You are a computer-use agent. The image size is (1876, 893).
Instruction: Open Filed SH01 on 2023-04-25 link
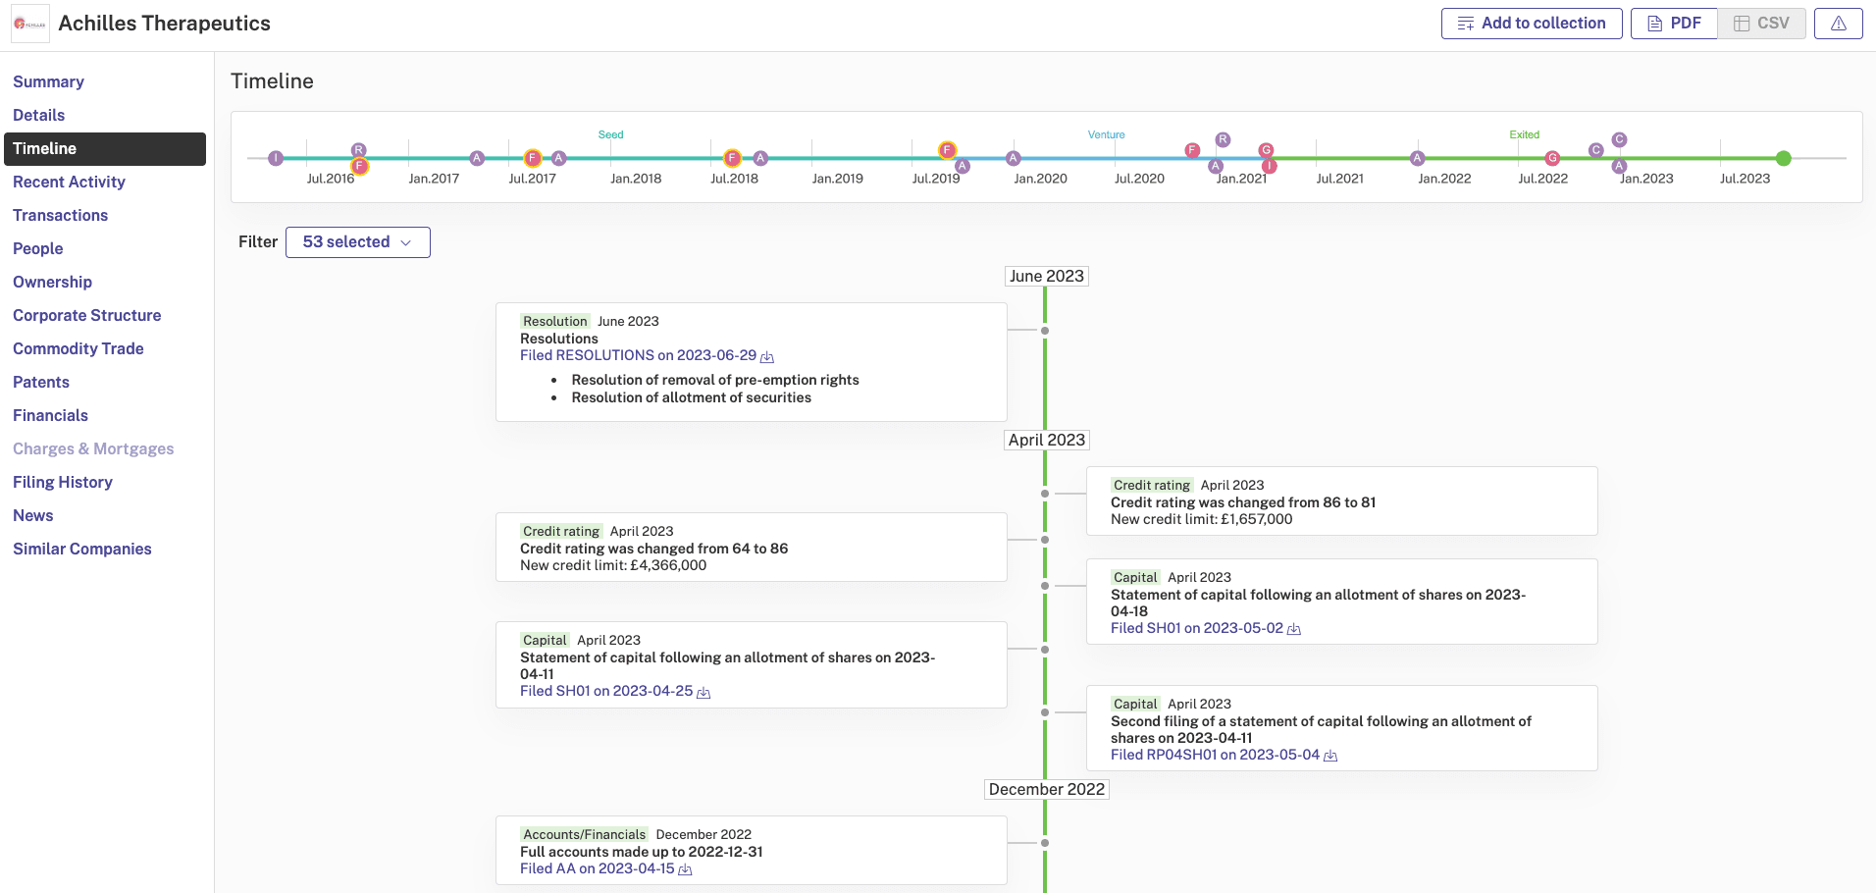605,691
